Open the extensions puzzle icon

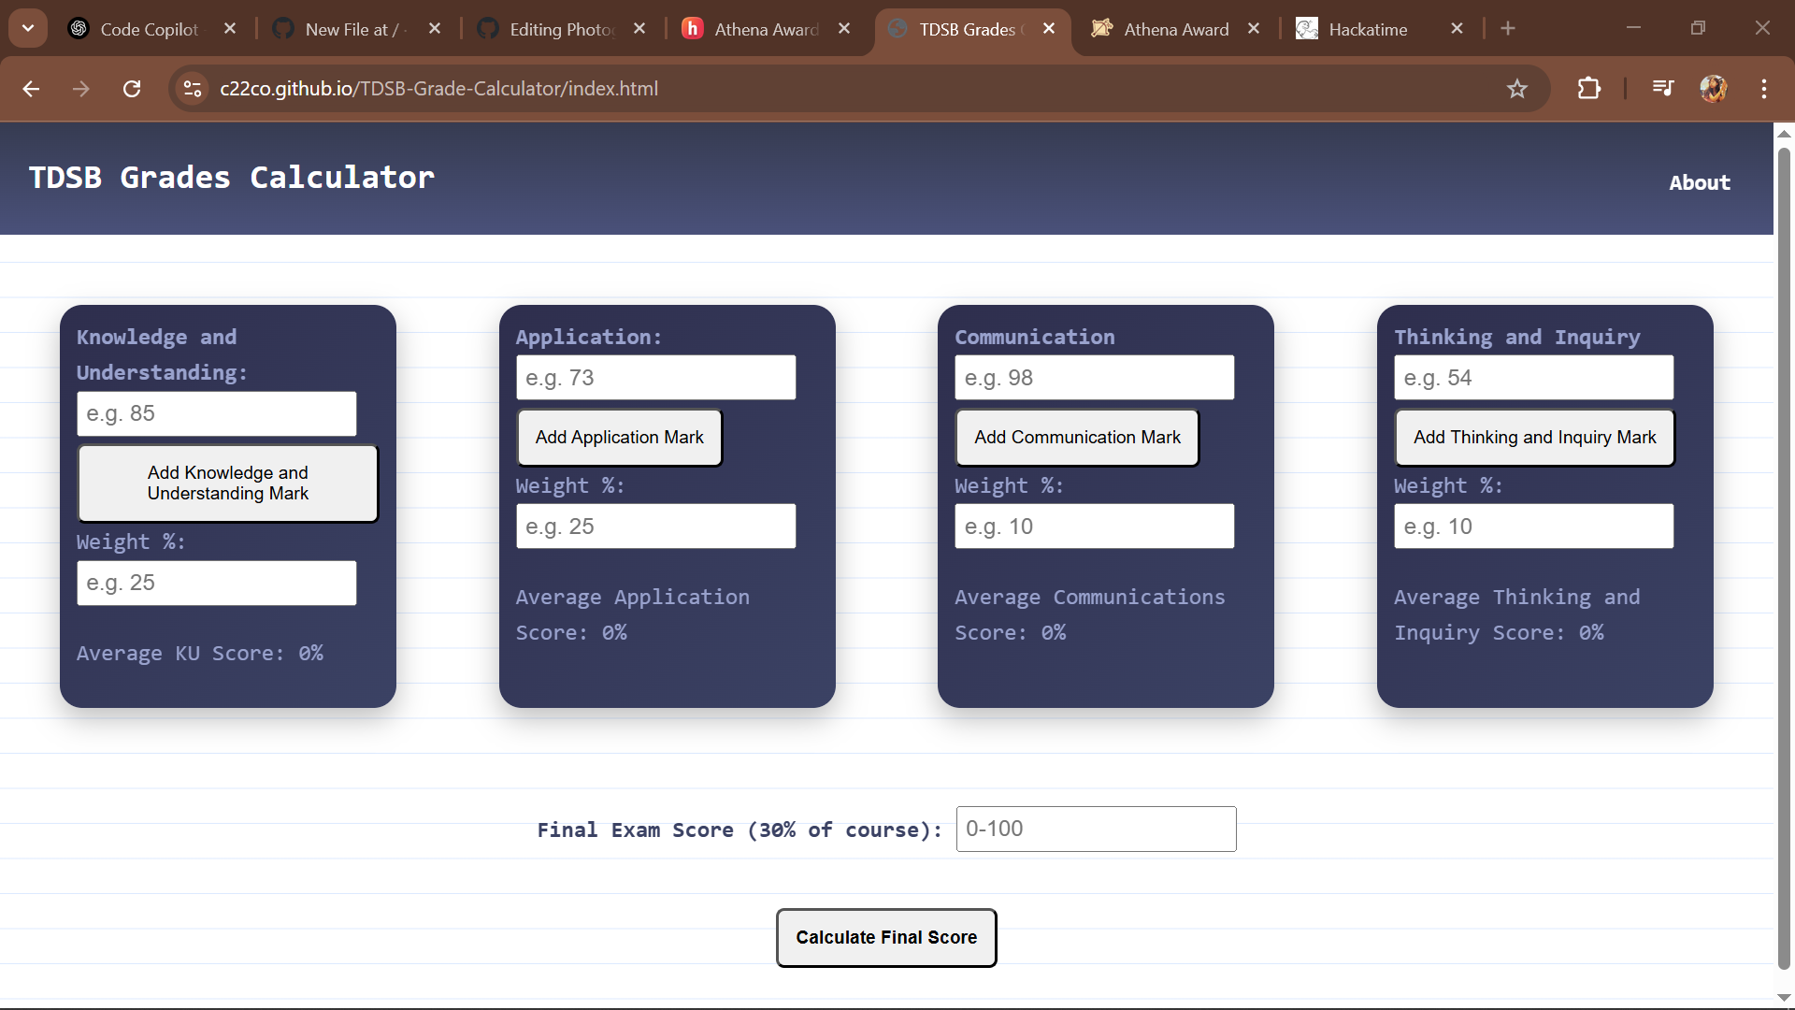tap(1589, 89)
